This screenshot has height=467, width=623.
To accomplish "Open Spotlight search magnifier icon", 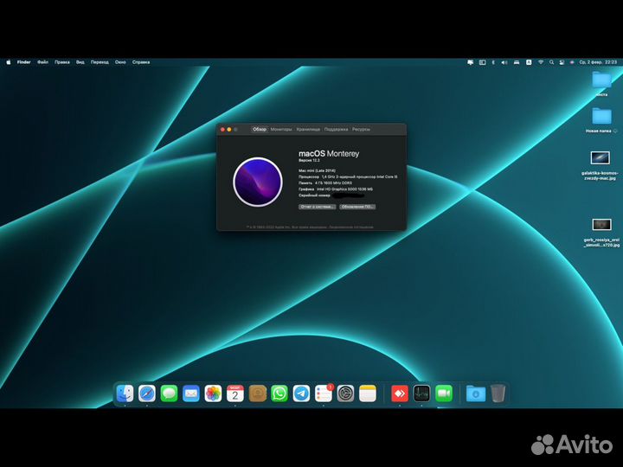I will (551, 62).
